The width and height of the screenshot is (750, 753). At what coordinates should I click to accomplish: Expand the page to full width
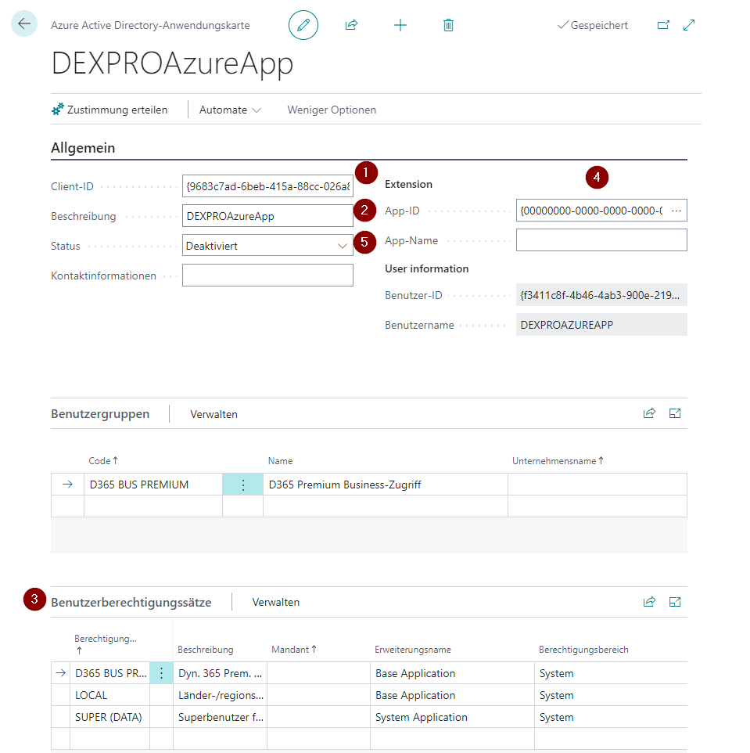[689, 25]
